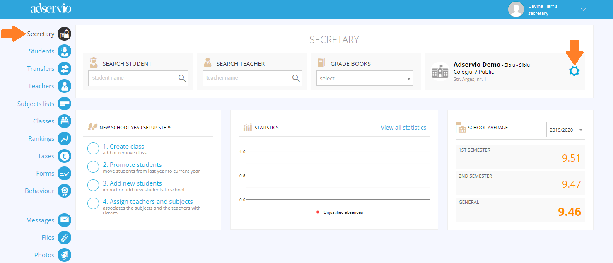The image size is (613, 263).
Task: Open the 2. Promote students link
Action: point(132,165)
